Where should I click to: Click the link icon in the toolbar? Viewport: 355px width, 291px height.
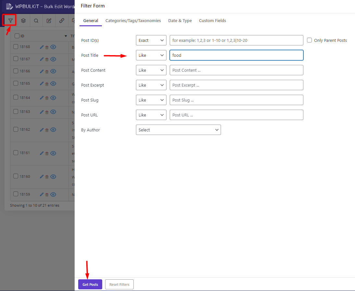[62, 20]
